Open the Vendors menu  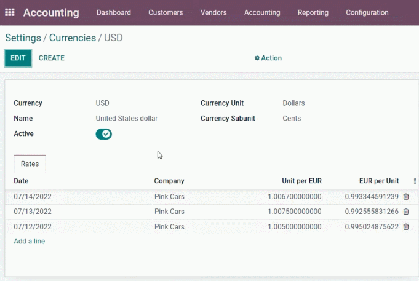(x=213, y=12)
